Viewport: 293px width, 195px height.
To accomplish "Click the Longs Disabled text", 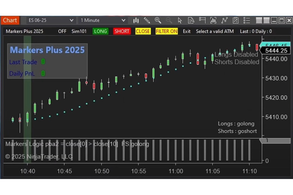I will coord(236,54).
